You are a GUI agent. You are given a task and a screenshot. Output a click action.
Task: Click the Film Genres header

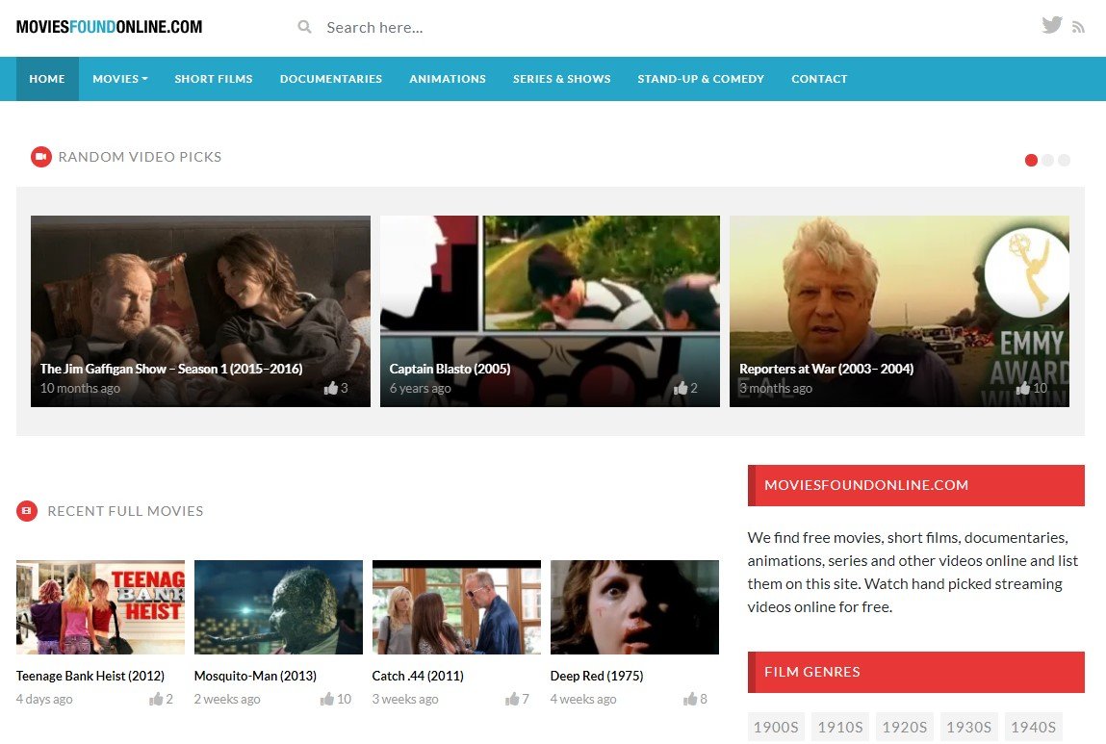pos(916,672)
